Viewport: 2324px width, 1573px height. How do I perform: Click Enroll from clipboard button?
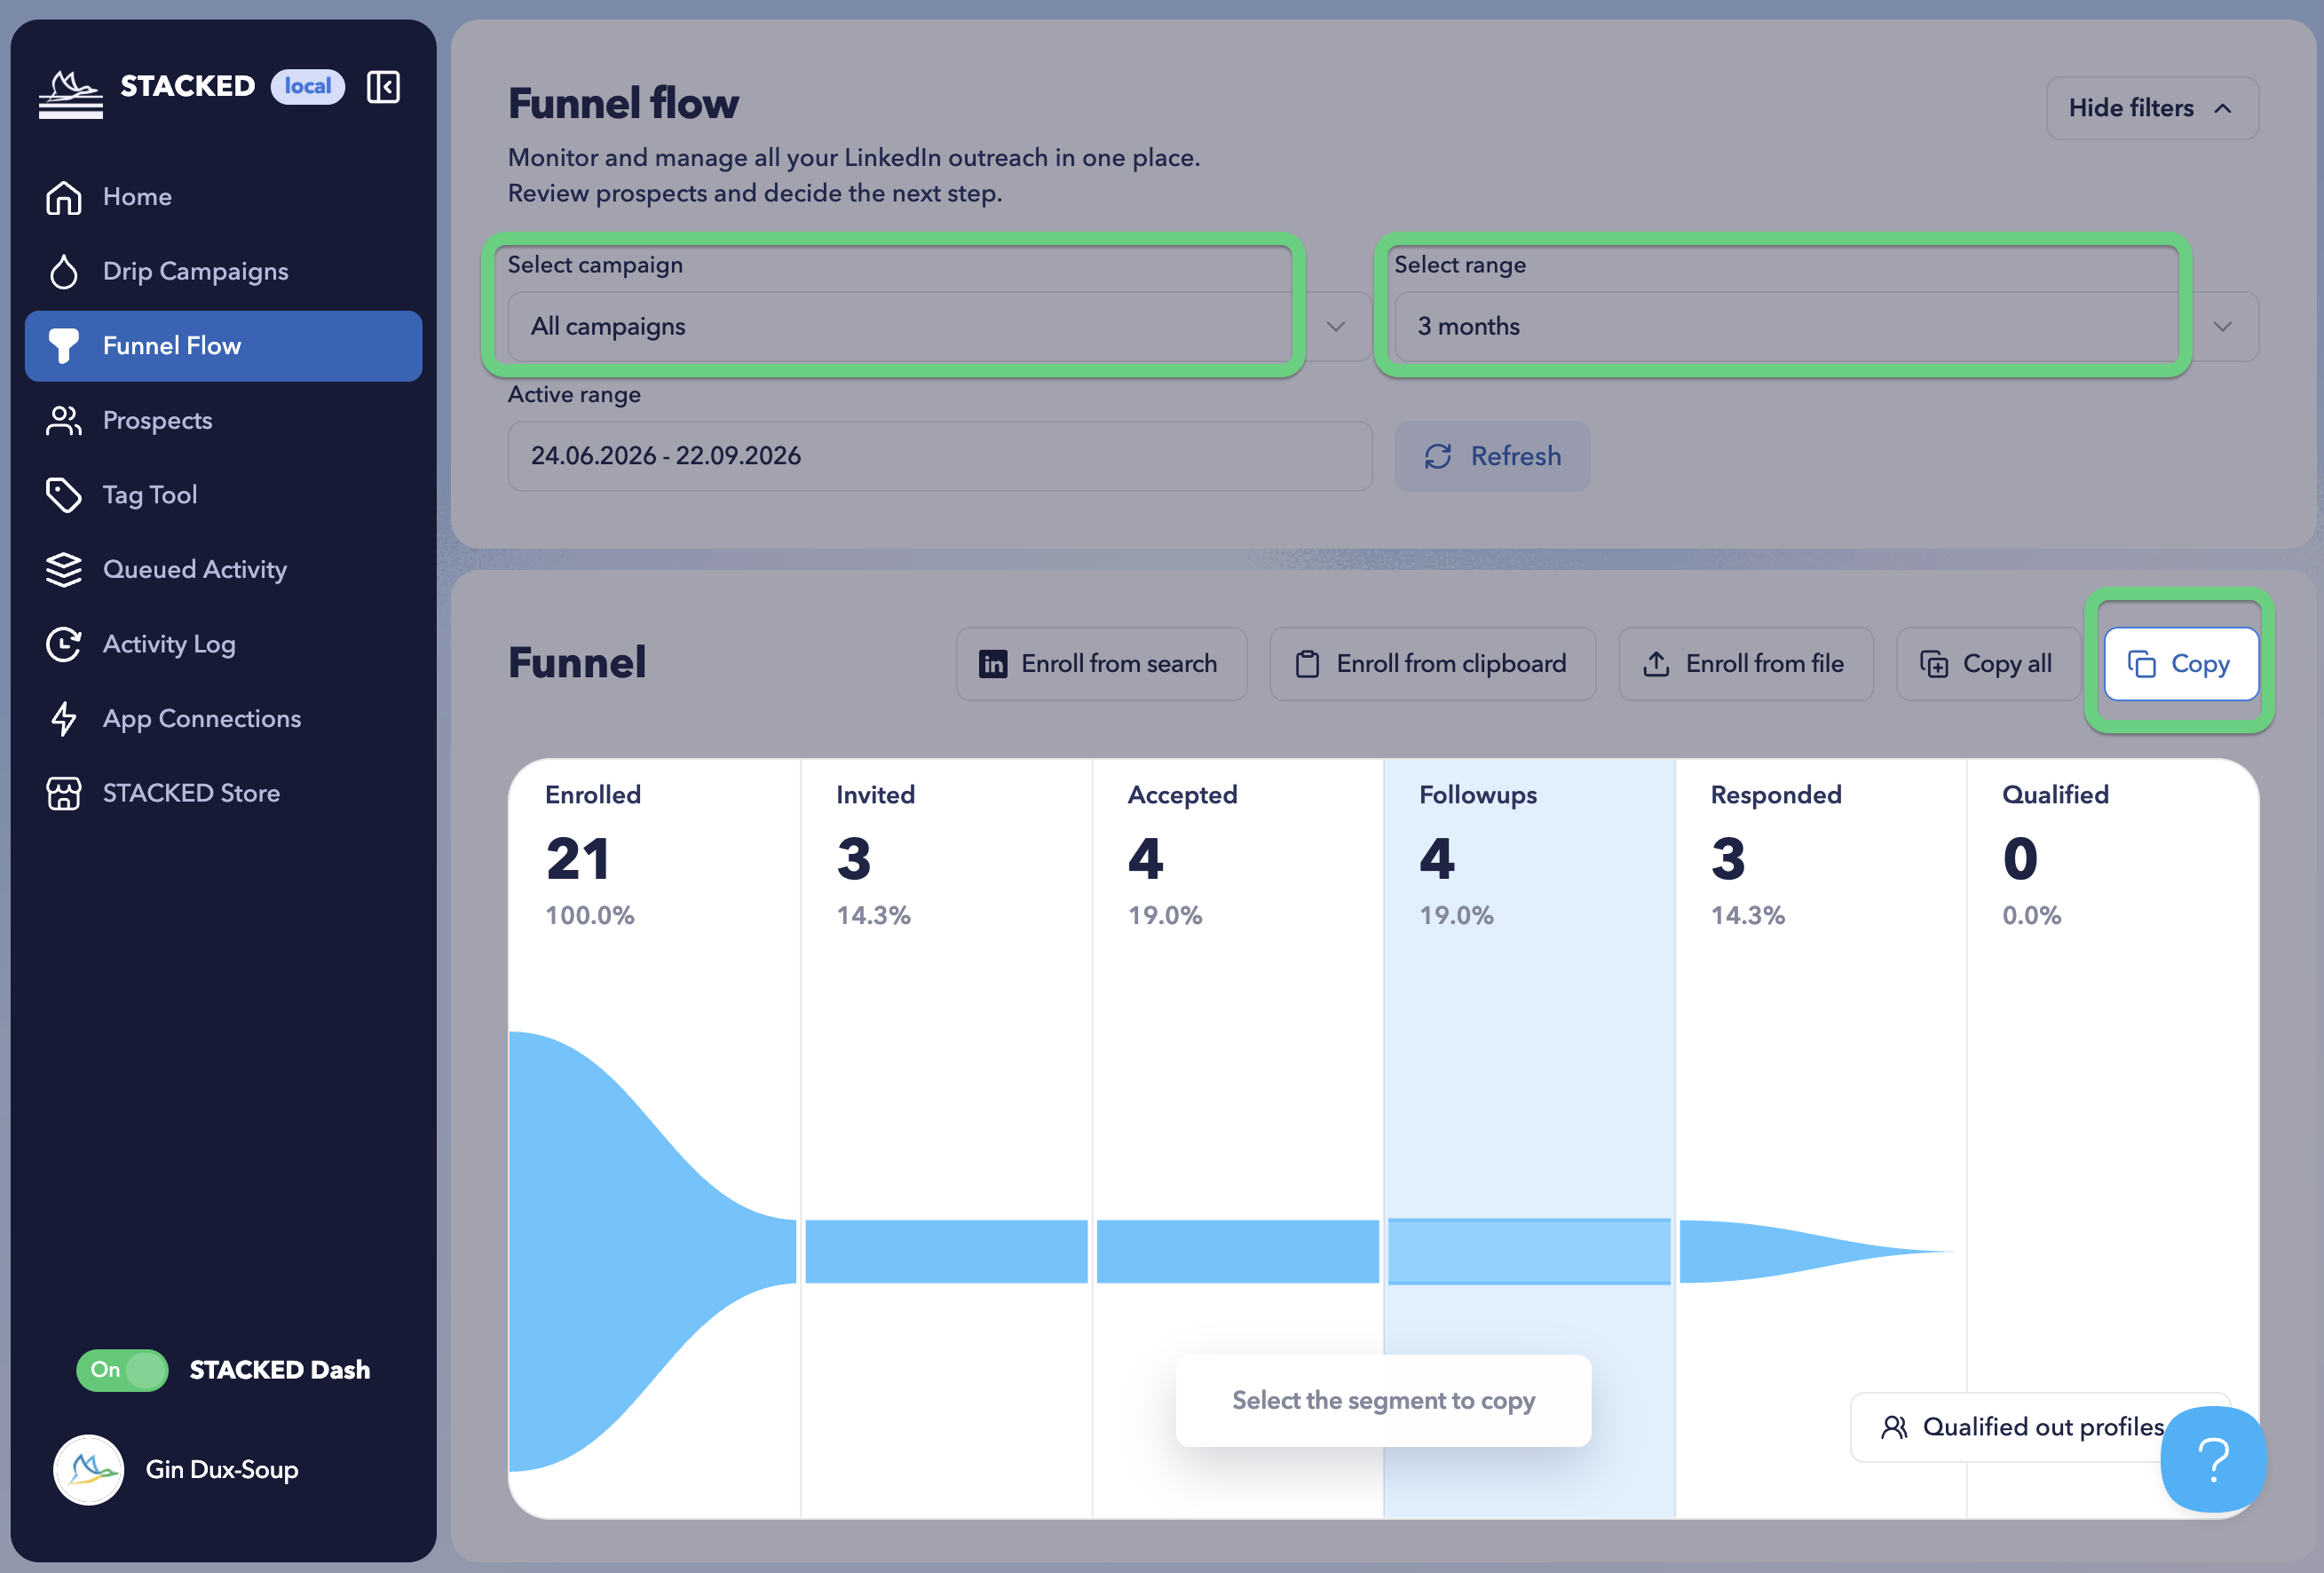tap(1432, 664)
